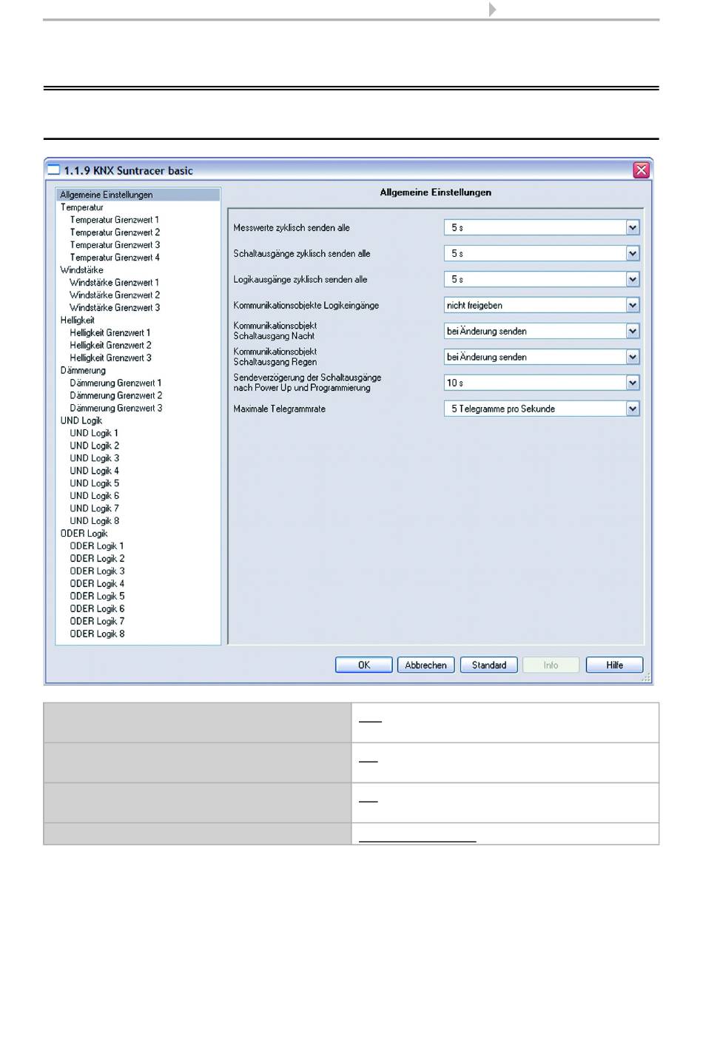The width and height of the screenshot is (703, 1037).
Task: Open UND Logik 7
Action: 95,509
